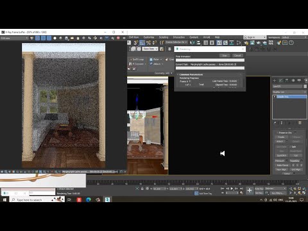Expand the Geometry (All) panel dropdown

(x=163, y=73)
